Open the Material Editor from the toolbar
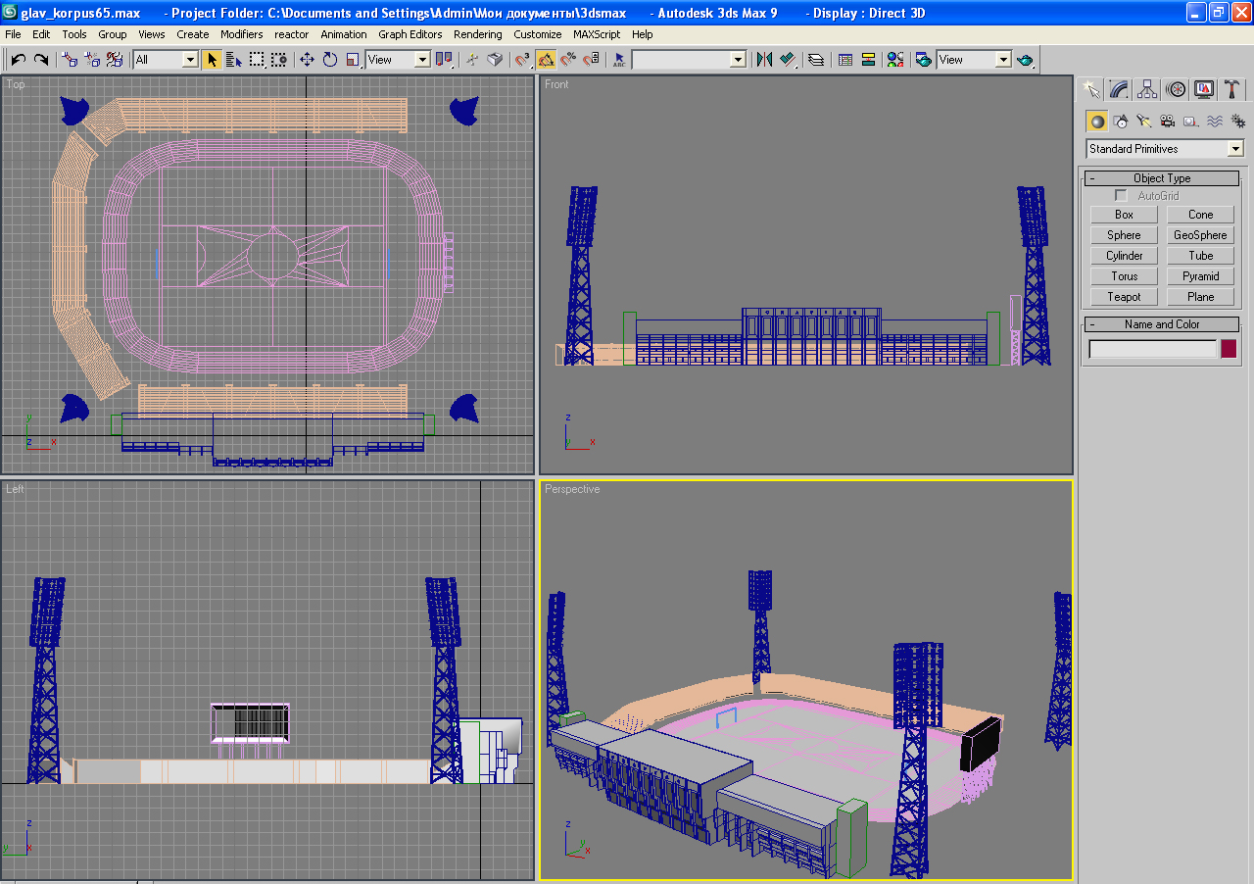Image resolution: width=1254 pixels, height=884 pixels. tap(894, 60)
